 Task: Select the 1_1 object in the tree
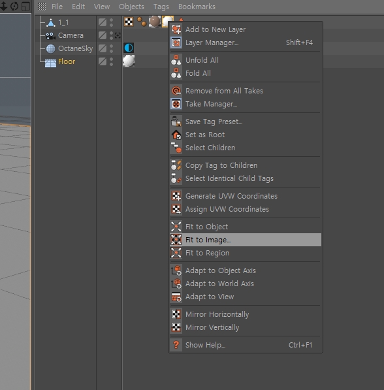(x=63, y=23)
